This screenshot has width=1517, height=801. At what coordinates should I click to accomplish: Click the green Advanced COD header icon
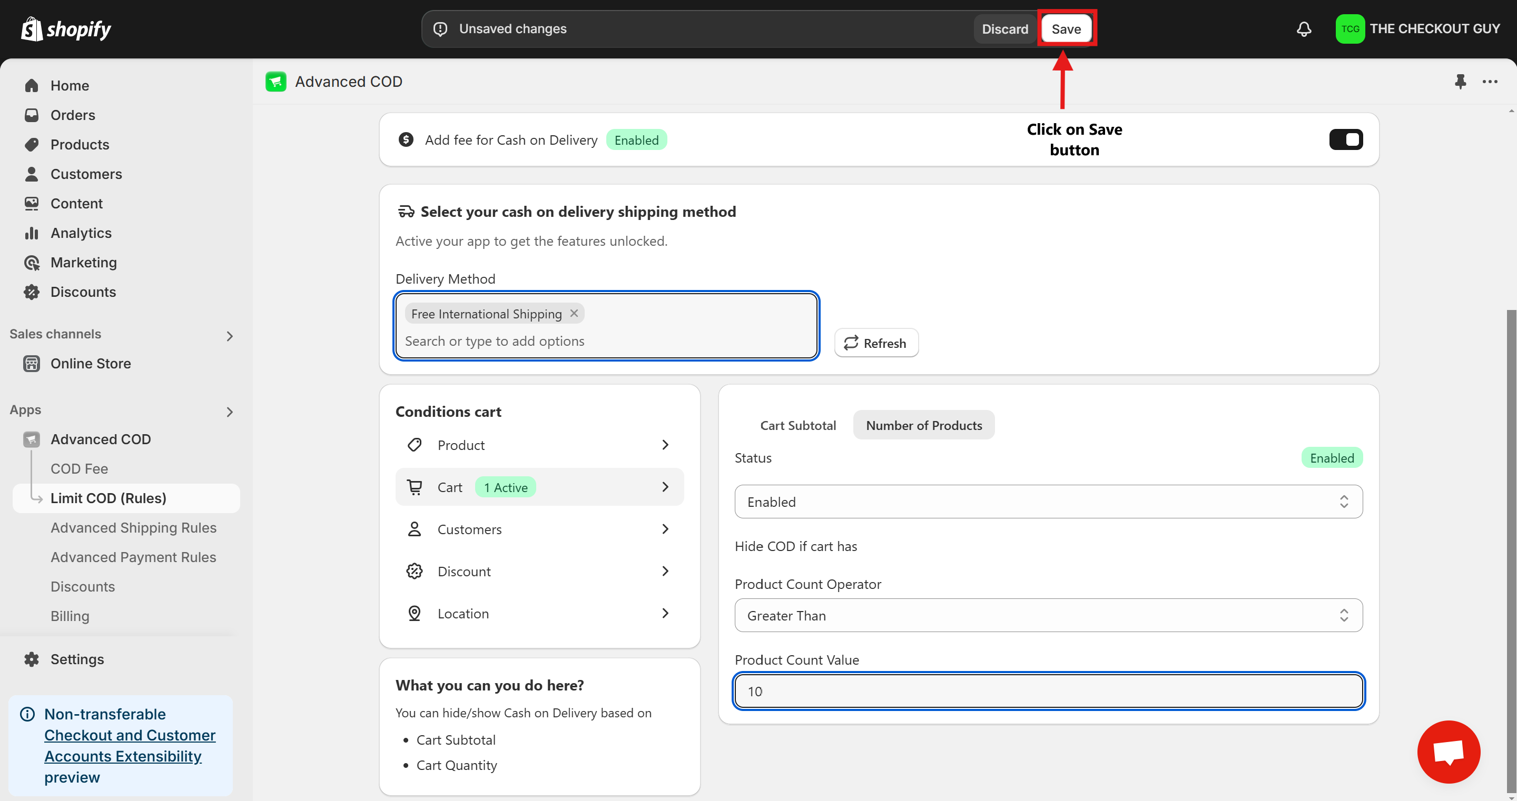click(x=275, y=81)
